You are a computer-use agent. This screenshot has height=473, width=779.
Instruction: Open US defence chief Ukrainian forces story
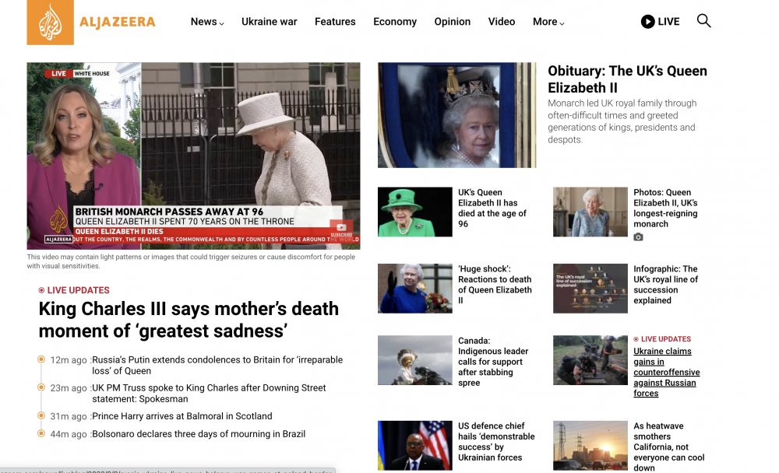point(496,442)
